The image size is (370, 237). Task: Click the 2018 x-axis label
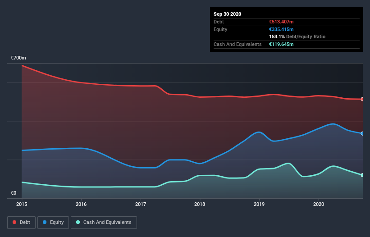pos(200,204)
